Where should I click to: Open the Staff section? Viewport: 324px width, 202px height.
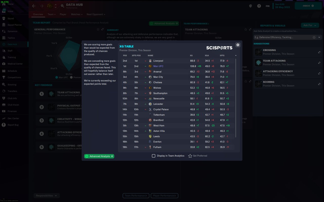click(10, 51)
